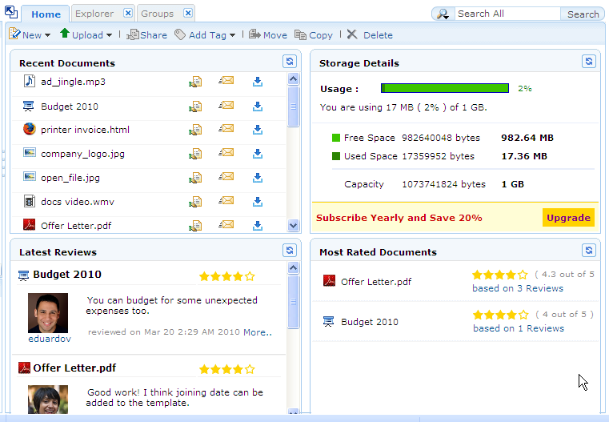Expand the Upload dropdown
Screen dimensions: 609x422
86,35
